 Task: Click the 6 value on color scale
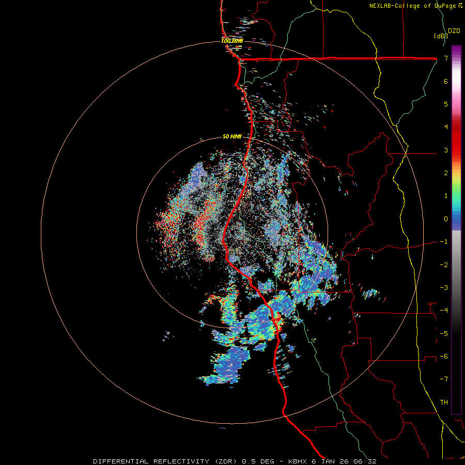pos(446,81)
